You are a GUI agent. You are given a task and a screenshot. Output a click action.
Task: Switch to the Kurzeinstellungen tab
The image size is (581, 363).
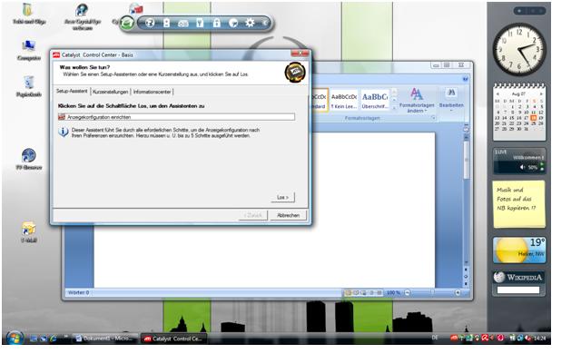(x=111, y=92)
